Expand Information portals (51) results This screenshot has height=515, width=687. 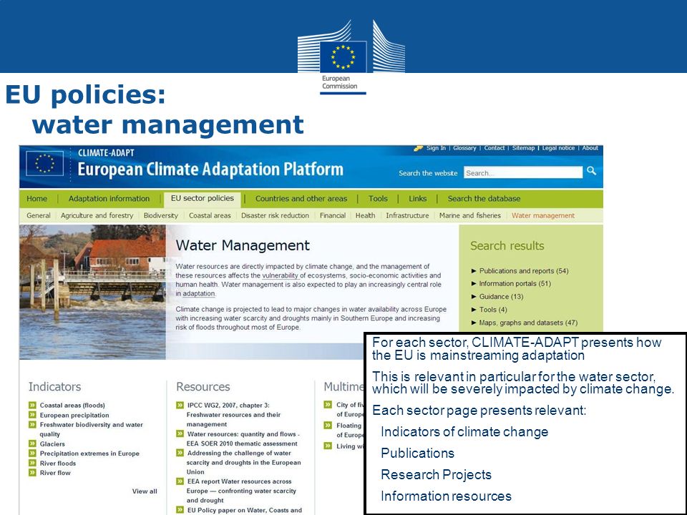click(x=511, y=283)
